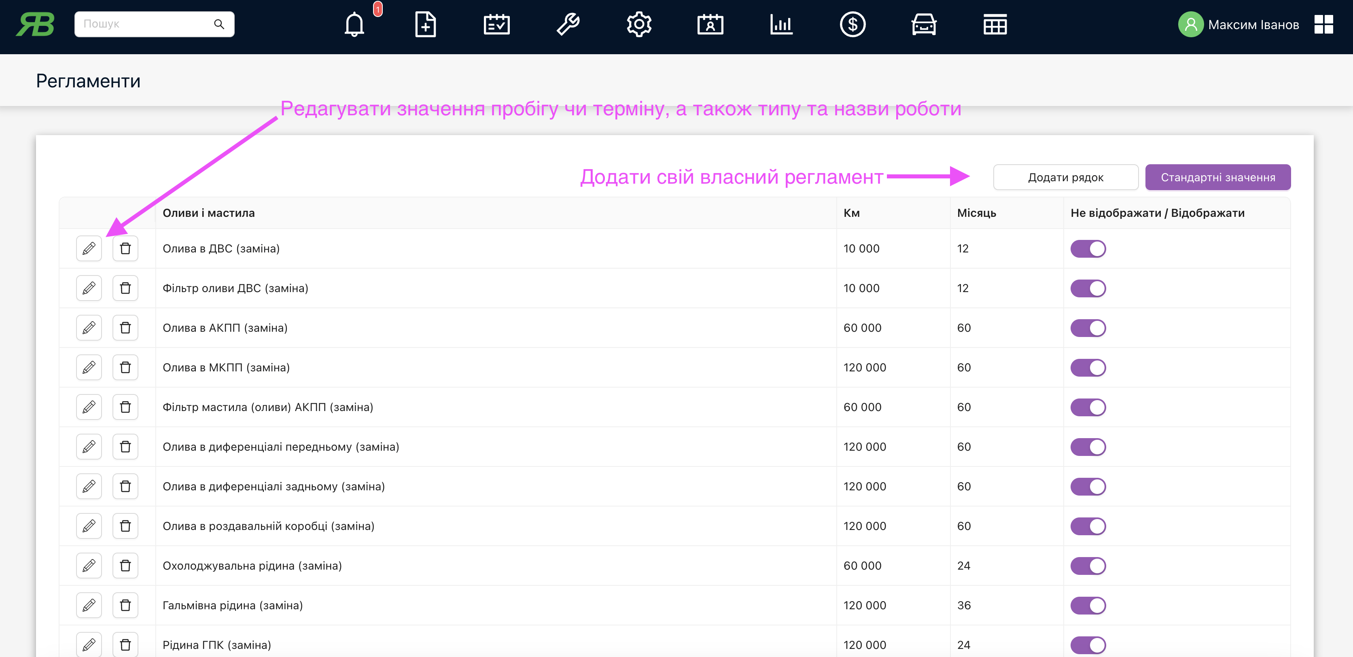Viewport: 1353px width, 657px height.
Task: Open the gear settings icon
Action: click(639, 24)
